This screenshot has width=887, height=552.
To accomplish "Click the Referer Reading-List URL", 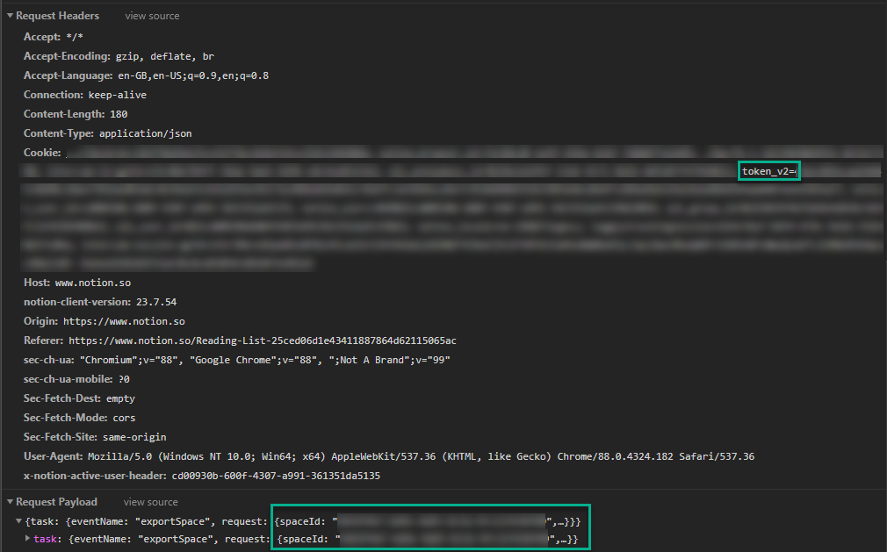I will (262, 341).
